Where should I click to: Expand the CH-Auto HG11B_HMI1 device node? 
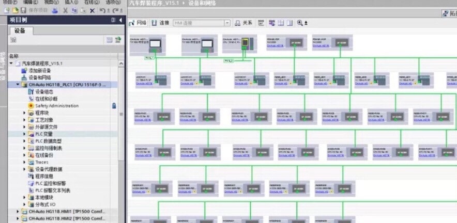coord(18,211)
